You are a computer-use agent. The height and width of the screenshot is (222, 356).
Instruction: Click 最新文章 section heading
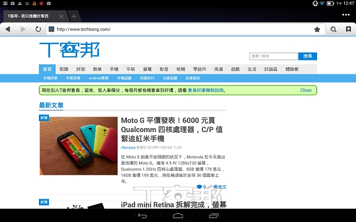[x=51, y=105]
